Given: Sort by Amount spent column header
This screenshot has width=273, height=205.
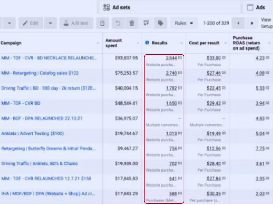Looking at the screenshot, I should coord(114,43).
